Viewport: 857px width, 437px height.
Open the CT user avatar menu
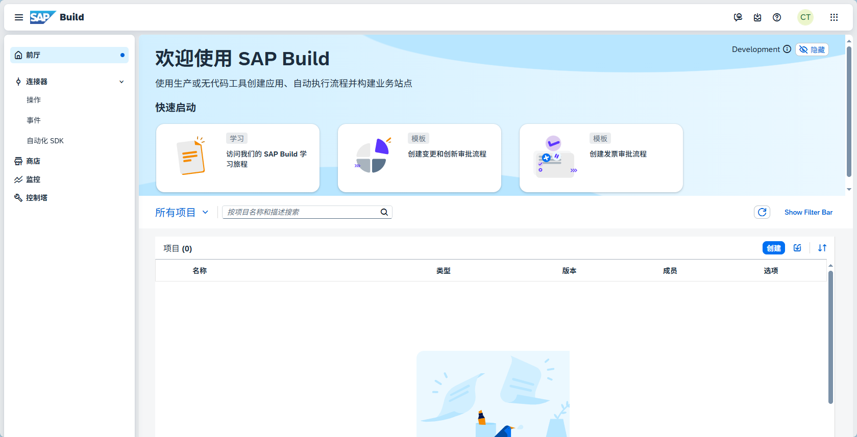point(805,17)
